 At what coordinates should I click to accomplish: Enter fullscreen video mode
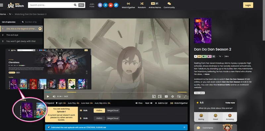(x=185, y=96)
